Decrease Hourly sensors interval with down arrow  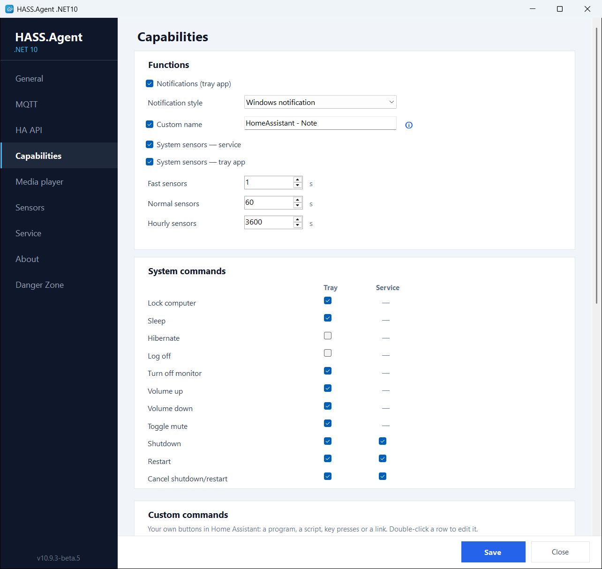298,225
